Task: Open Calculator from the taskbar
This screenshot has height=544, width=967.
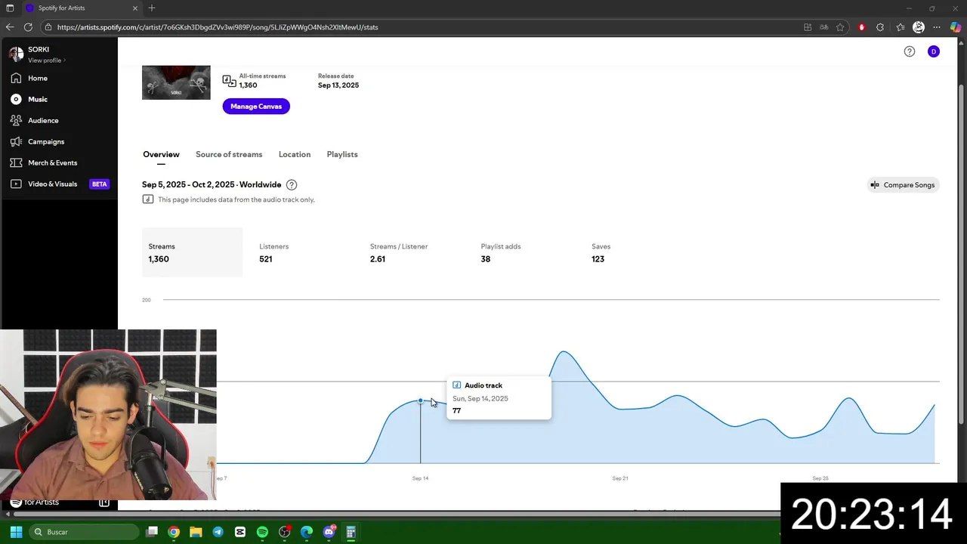Action: (351, 532)
